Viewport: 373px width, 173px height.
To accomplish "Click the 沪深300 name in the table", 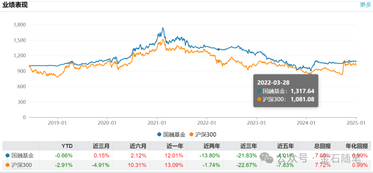I will click(x=22, y=165).
